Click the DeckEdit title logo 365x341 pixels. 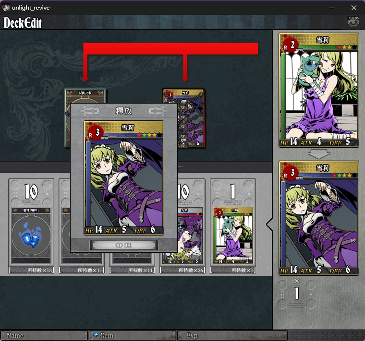coord(23,23)
